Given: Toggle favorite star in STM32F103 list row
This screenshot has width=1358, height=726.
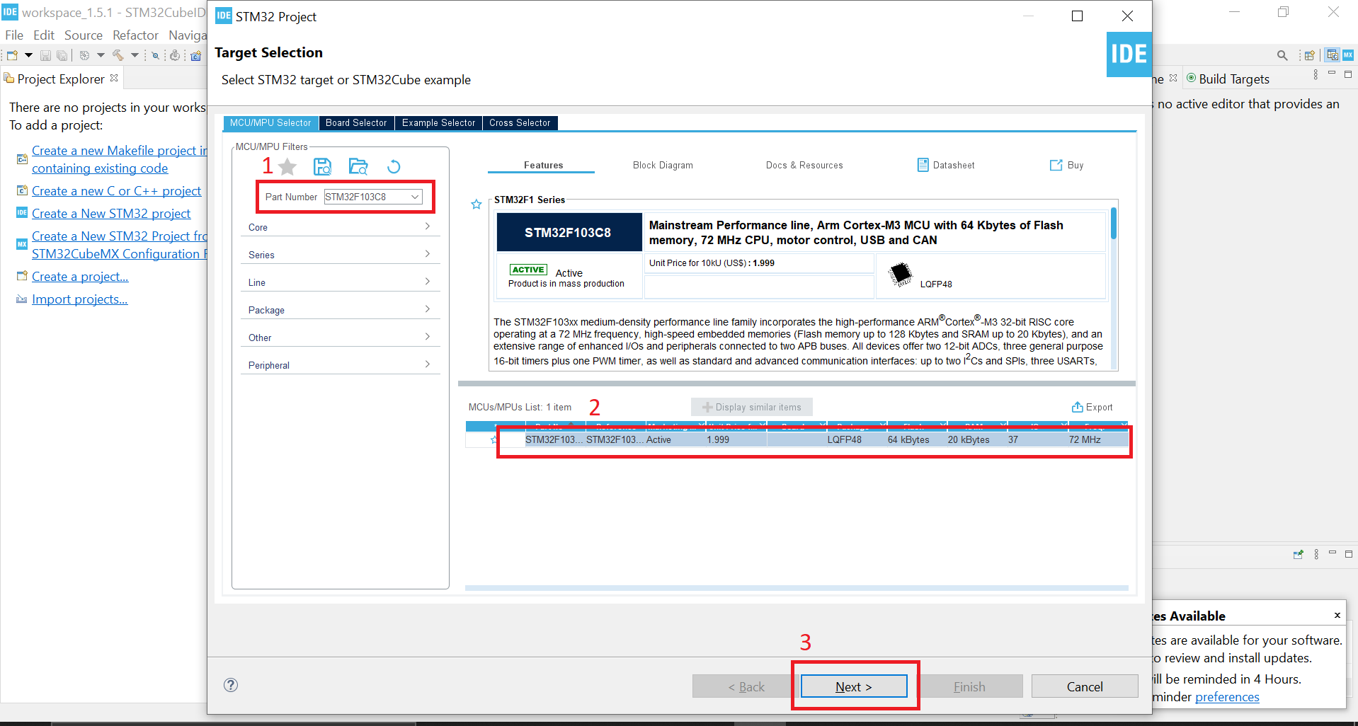Looking at the screenshot, I should 494,439.
